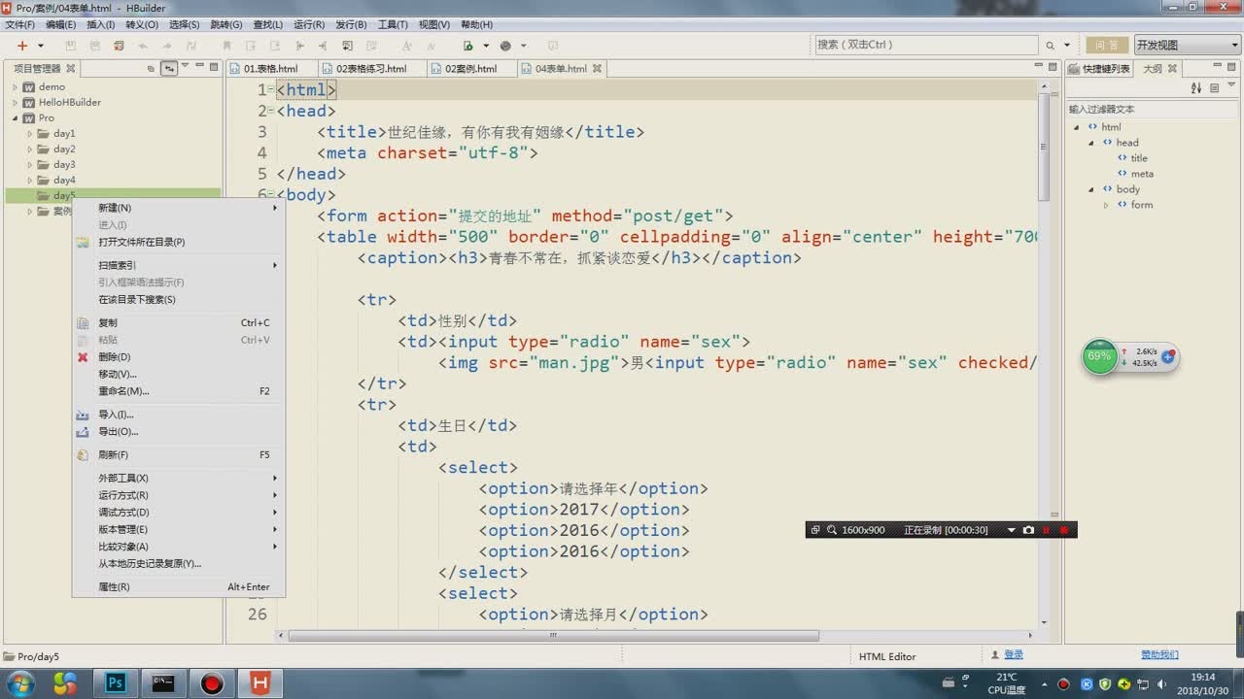
Task: Open the dropdown arrow next to search magnifier
Action: click(1067, 46)
